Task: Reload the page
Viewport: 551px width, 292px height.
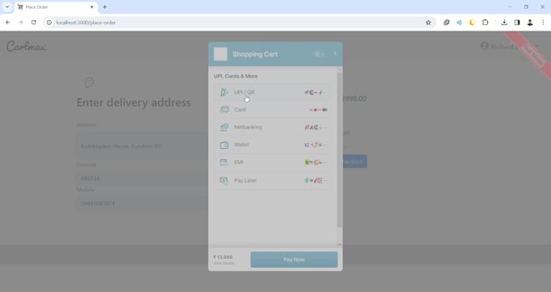Action: (x=34, y=23)
